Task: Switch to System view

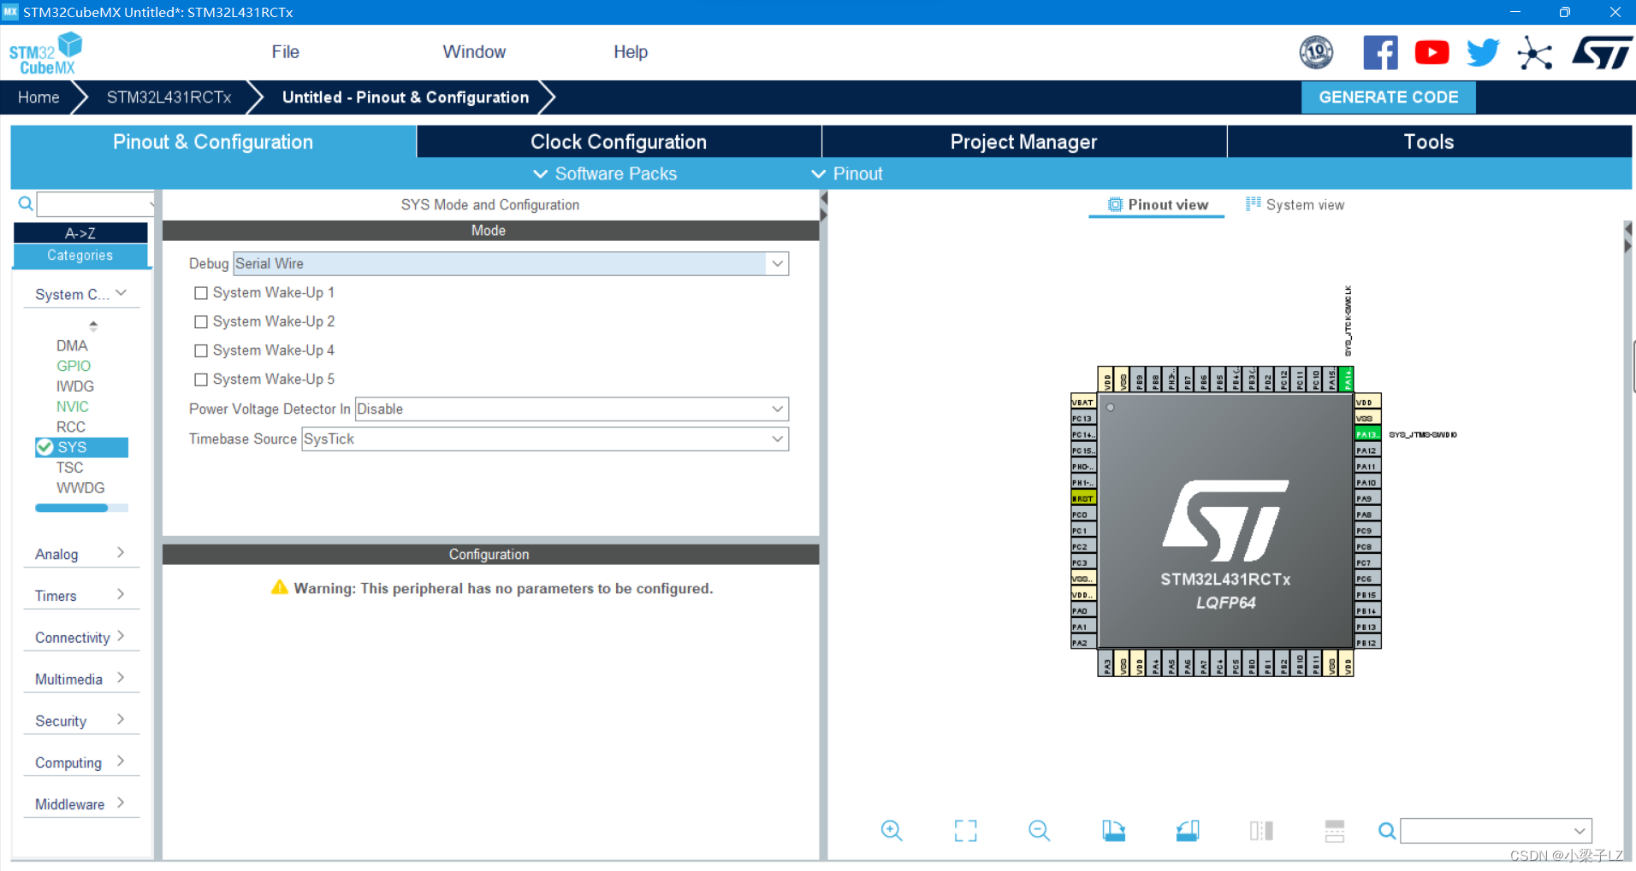Action: tap(1295, 204)
